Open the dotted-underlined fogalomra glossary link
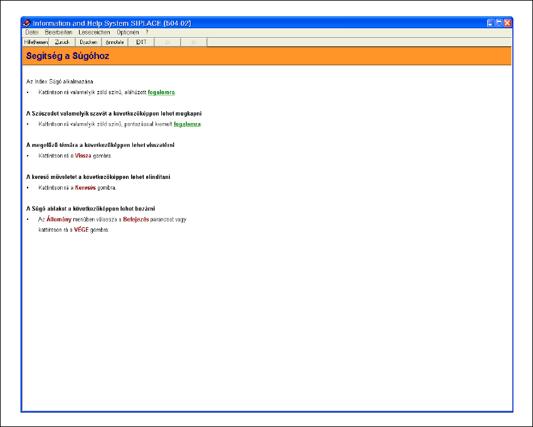The height and width of the screenshot is (427, 533). pyautogui.click(x=187, y=124)
